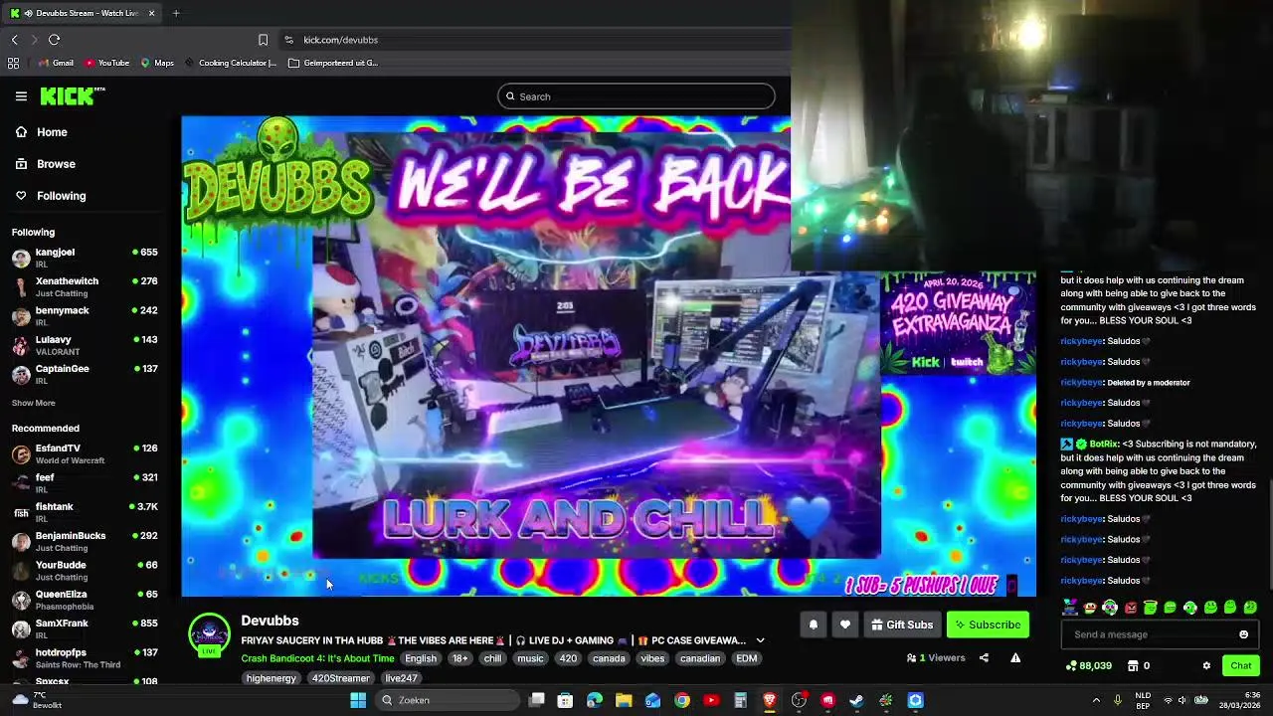Open Calculator from the taskbar
This screenshot has width=1273, height=716.
tap(740, 700)
